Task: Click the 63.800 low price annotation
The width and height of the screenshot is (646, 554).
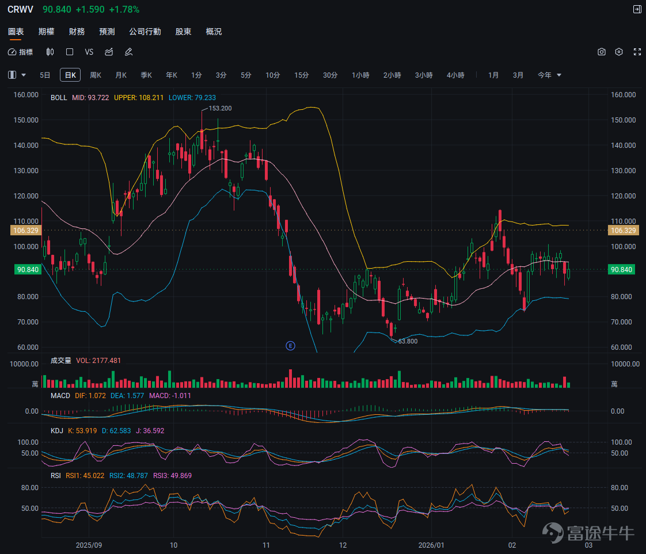Action: (408, 341)
